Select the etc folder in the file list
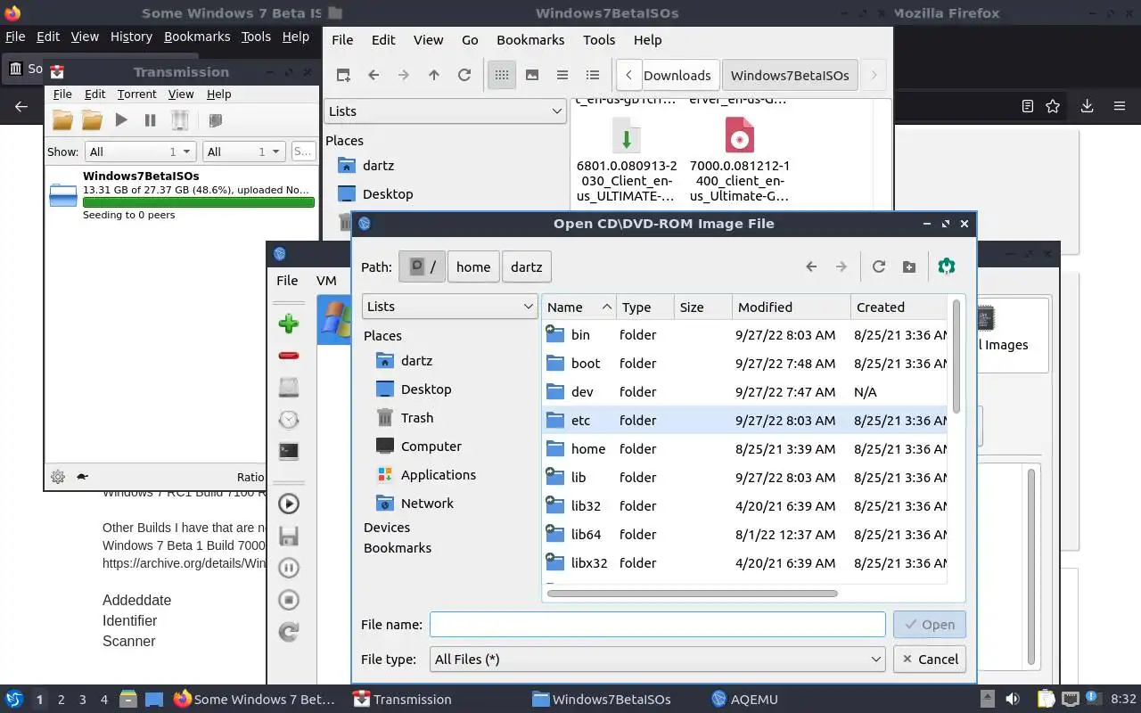The height and width of the screenshot is (713, 1141). click(744, 420)
